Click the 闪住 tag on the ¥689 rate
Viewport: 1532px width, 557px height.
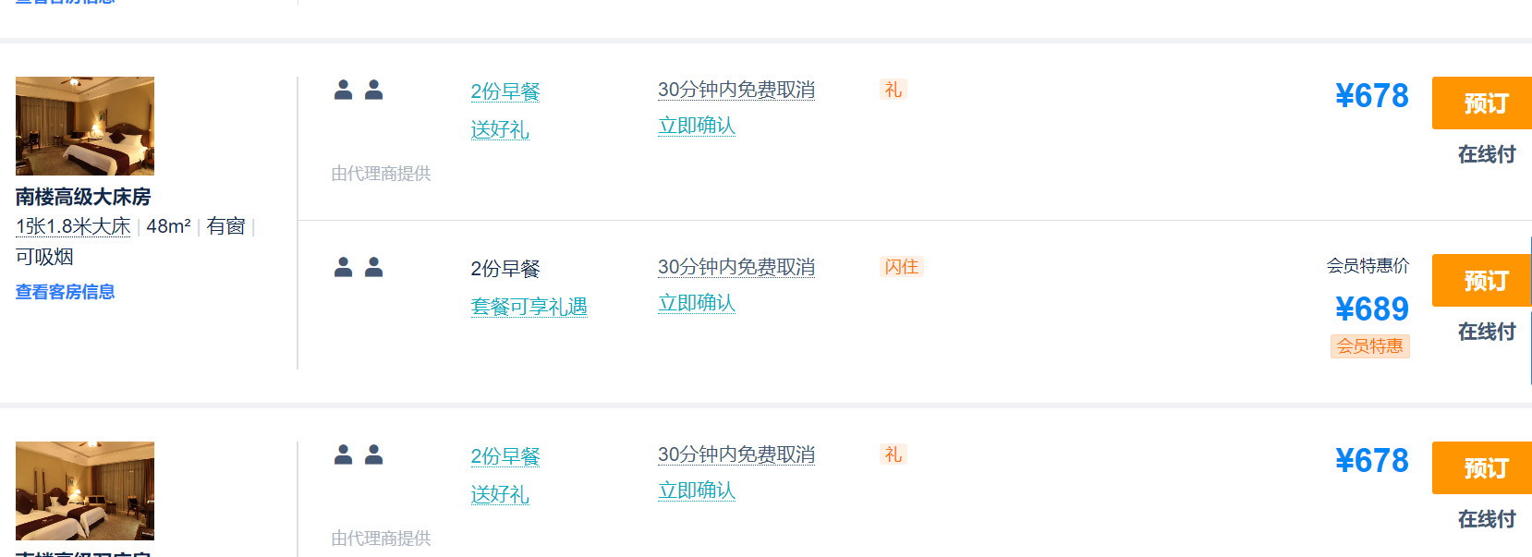901,267
